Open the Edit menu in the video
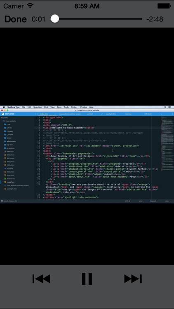The height and width of the screenshot is (309, 174). [x=29, y=107]
